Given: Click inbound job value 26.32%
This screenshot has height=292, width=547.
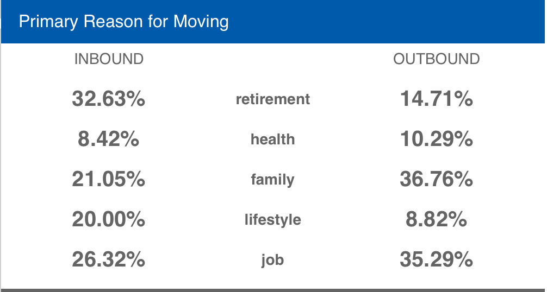Looking at the screenshot, I should coord(109,260).
